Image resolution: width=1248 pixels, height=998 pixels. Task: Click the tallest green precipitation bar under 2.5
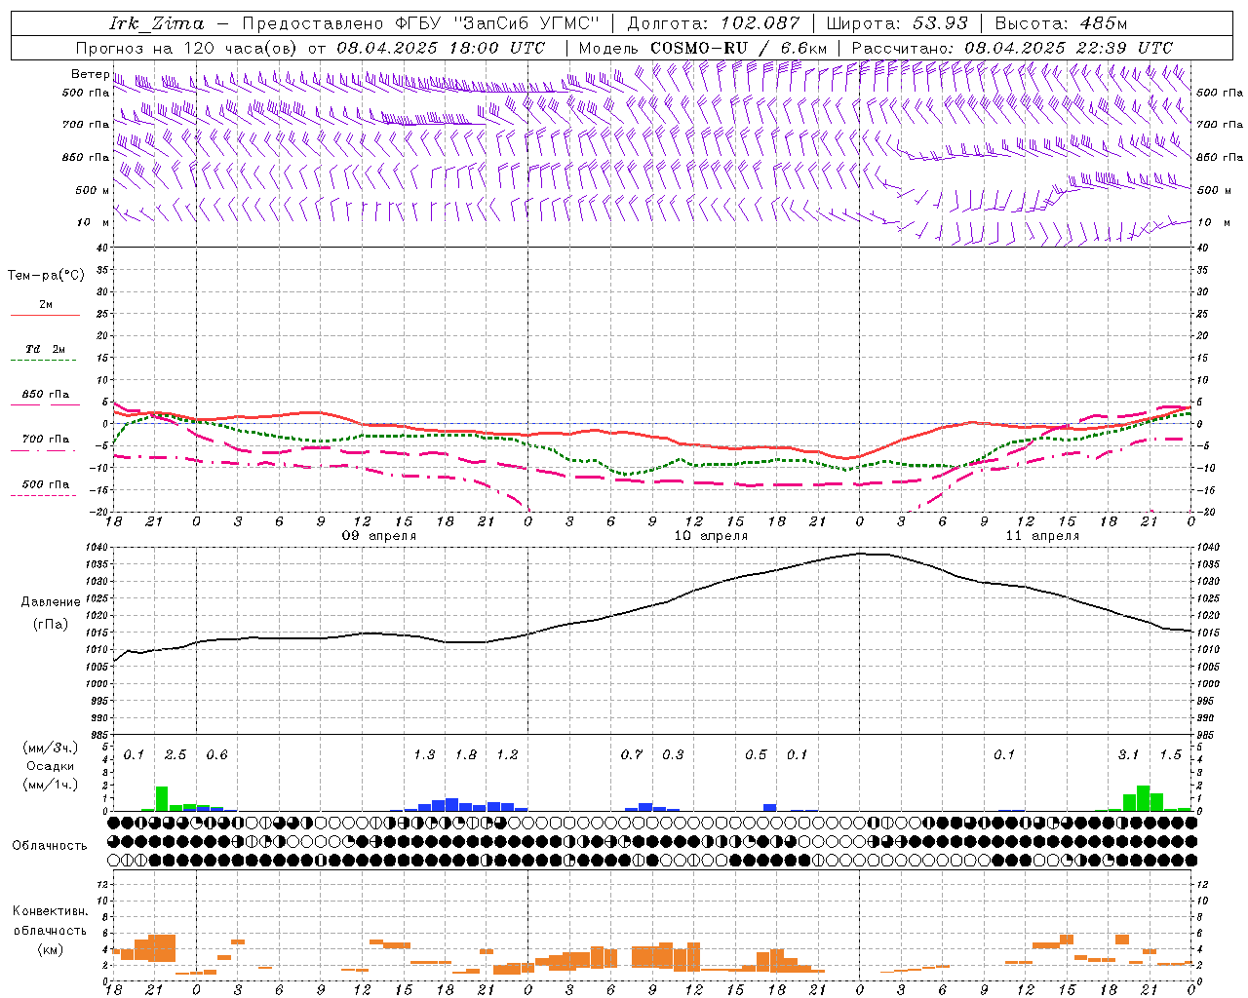[x=162, y=798]
